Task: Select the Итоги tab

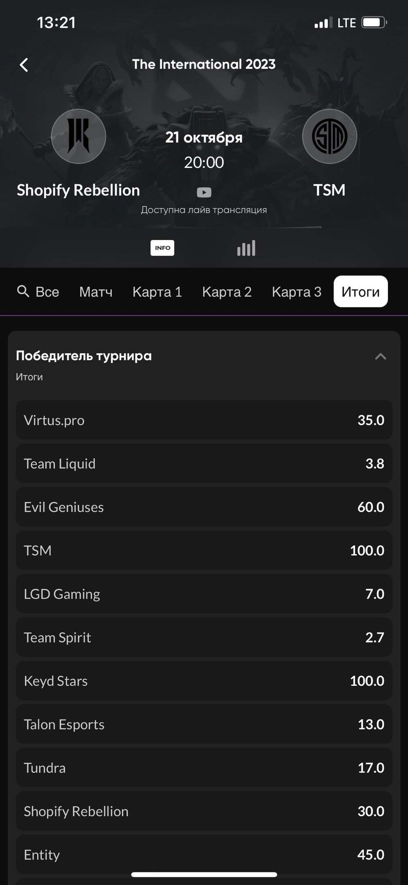Action: click(x=361, y=292)
